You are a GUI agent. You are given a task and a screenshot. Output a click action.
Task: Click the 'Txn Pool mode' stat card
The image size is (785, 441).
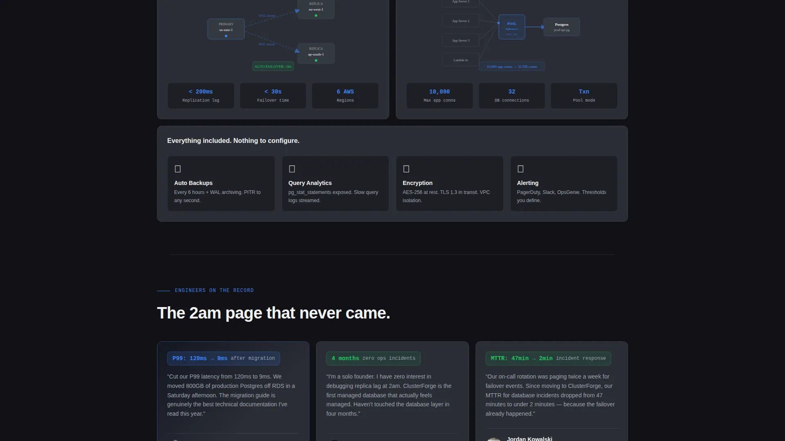584,96
